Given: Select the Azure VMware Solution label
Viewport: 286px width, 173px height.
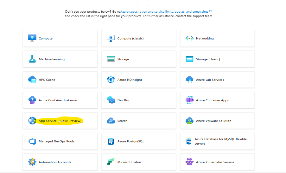Looking at the screenshot, I should coord(213,121).
